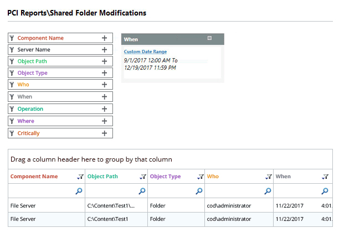The image size is (339, 238).
Task: Sort by Component Name column header
Action: click(x=34, y=177)
